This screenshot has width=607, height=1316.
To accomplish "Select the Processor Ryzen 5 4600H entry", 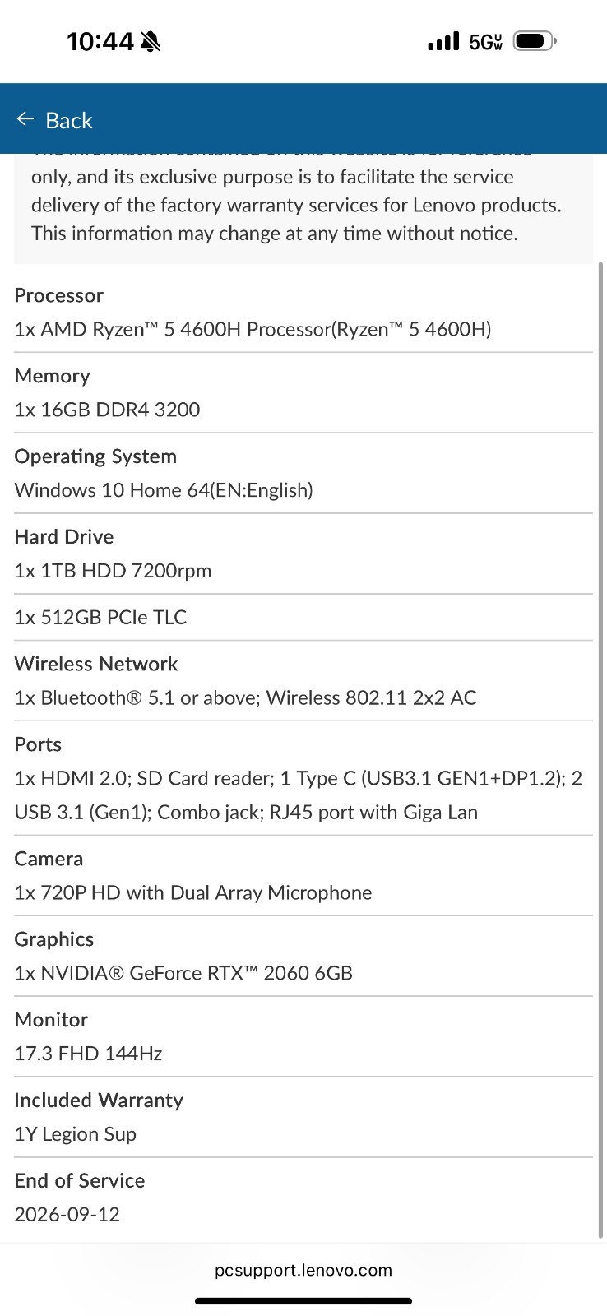I will 303,313.
